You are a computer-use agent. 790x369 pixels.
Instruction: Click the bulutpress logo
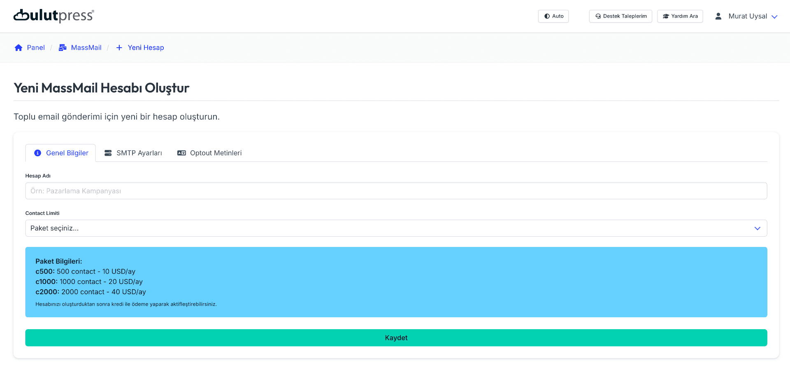coord(53,16)
